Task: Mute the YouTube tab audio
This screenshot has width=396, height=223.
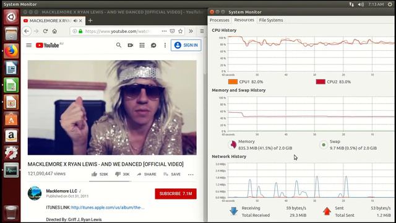Action: (x=75, y=20)
